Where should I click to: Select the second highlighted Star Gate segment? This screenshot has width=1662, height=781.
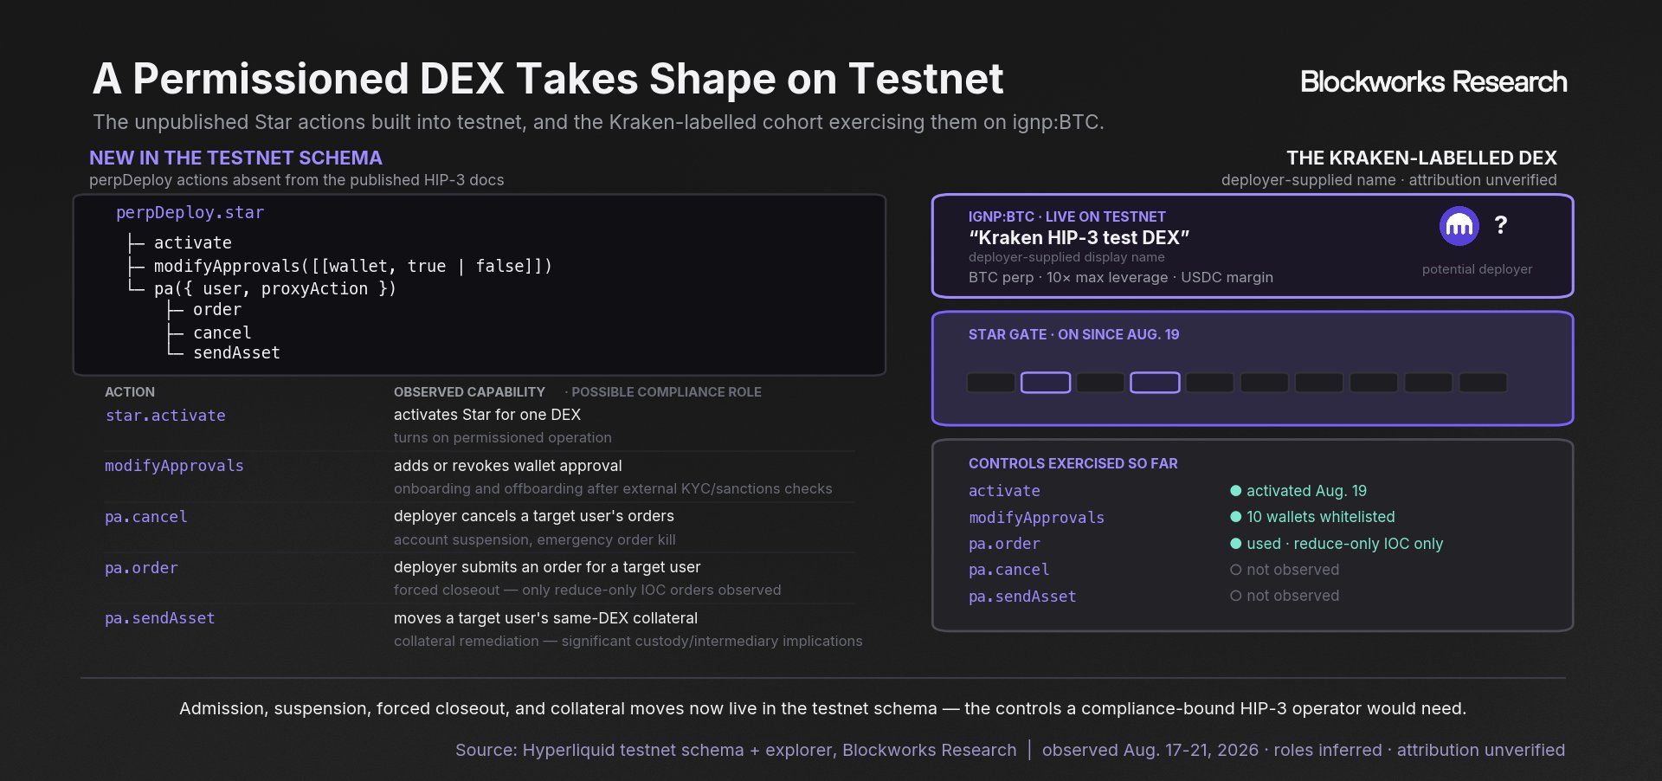(x=1155, y=383)
